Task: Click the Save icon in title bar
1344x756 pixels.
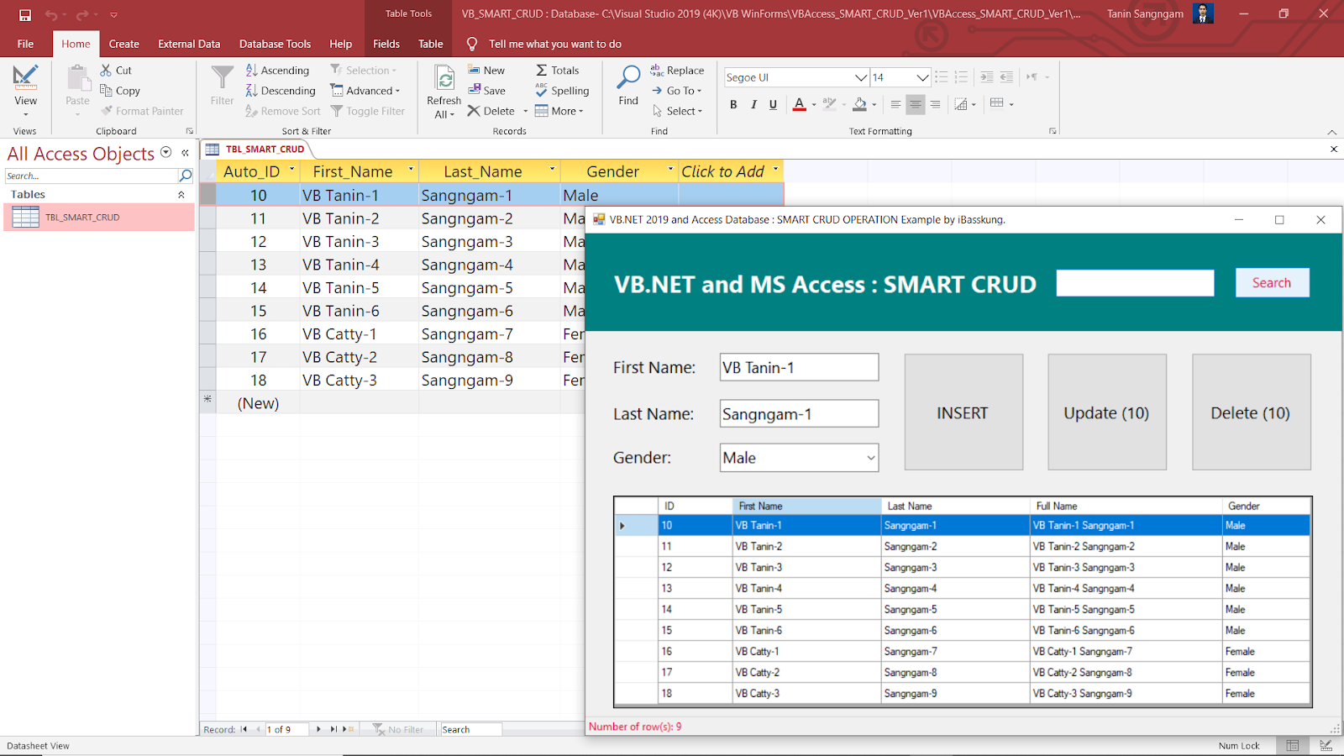Action: [x=25, y=15]
